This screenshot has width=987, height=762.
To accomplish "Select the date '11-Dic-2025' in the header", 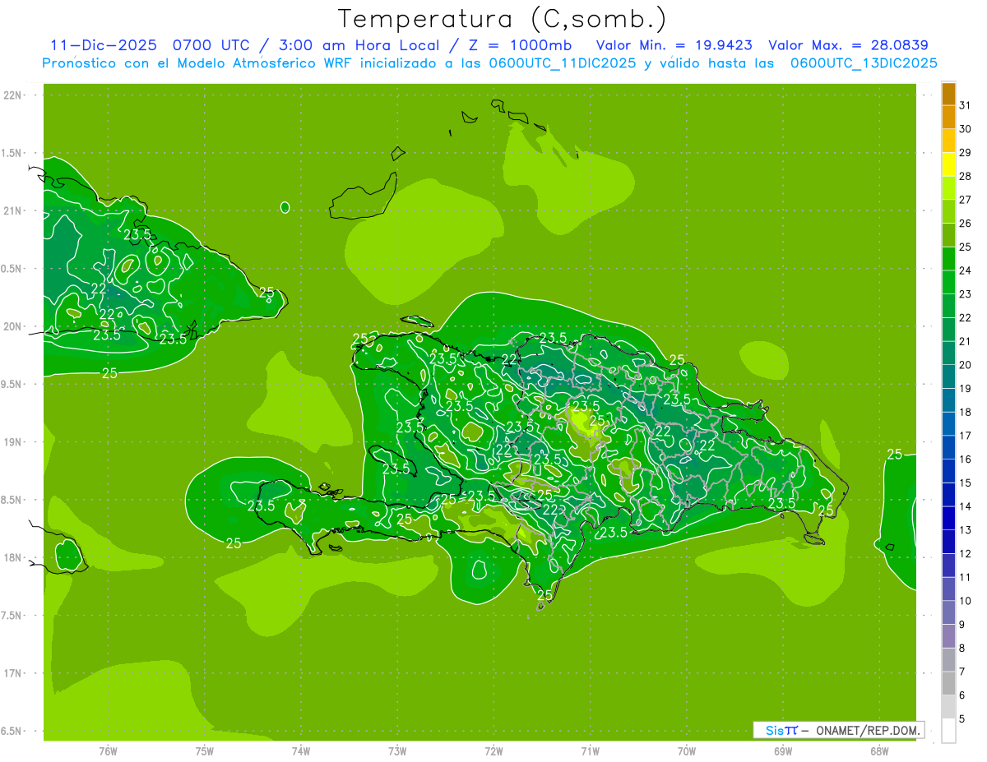I will point(102,45).
